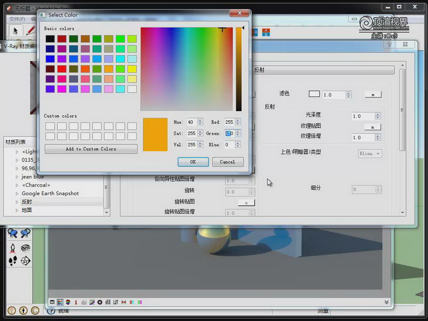Increase the Hue value with up arrow
The height and width of the screenshot is (321, 428).
click(x=200, y=121)
